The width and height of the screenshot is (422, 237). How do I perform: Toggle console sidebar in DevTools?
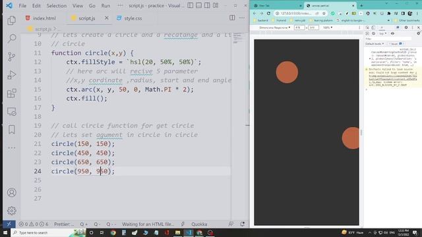tap(367, 34)
